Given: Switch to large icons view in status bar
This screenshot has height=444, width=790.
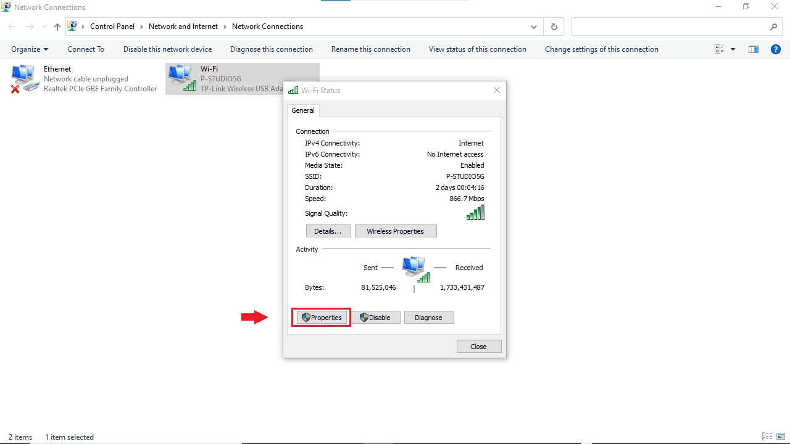Looking at the screenshot, I should 781,437.
